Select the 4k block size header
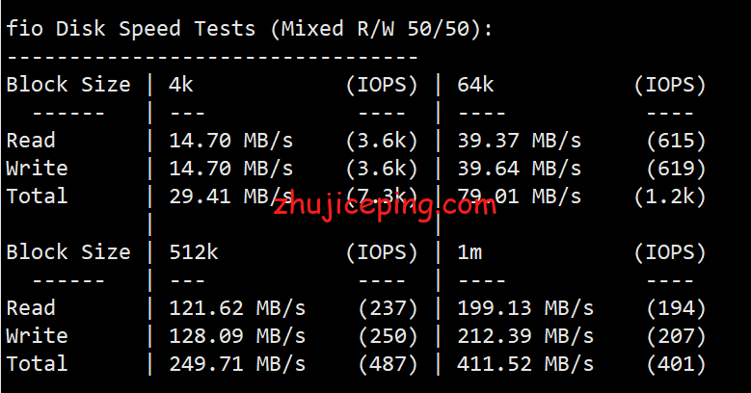751x393 pixels. pos(181,85)
